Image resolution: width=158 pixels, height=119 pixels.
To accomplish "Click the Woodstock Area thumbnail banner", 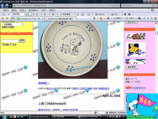I will (135, 49).
